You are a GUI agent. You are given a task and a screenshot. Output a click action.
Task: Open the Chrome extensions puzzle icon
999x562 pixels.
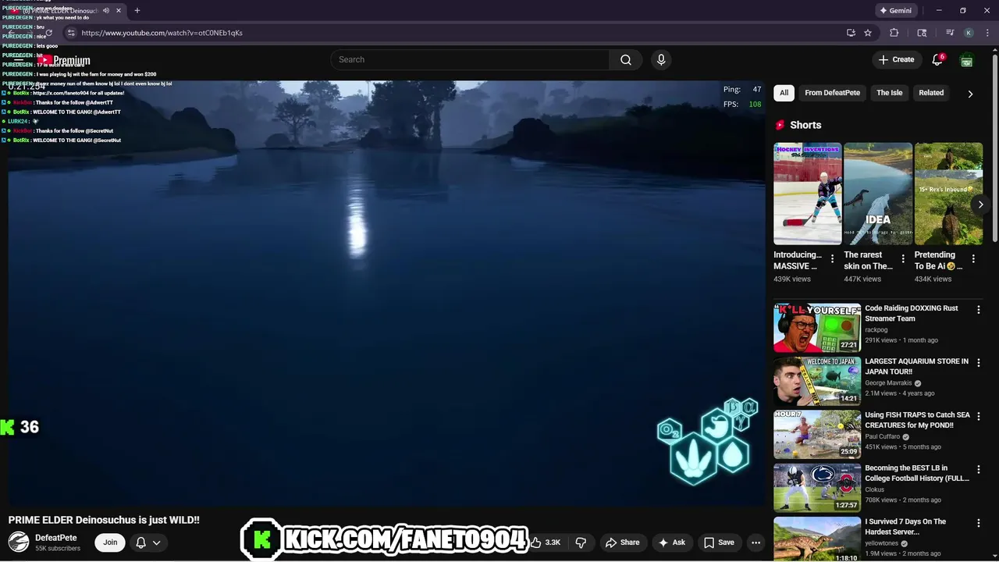pyautogui.click(x=894, y=33)
